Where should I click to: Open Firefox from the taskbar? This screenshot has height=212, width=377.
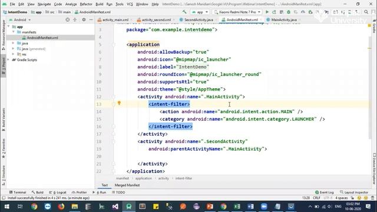point(61,207)
